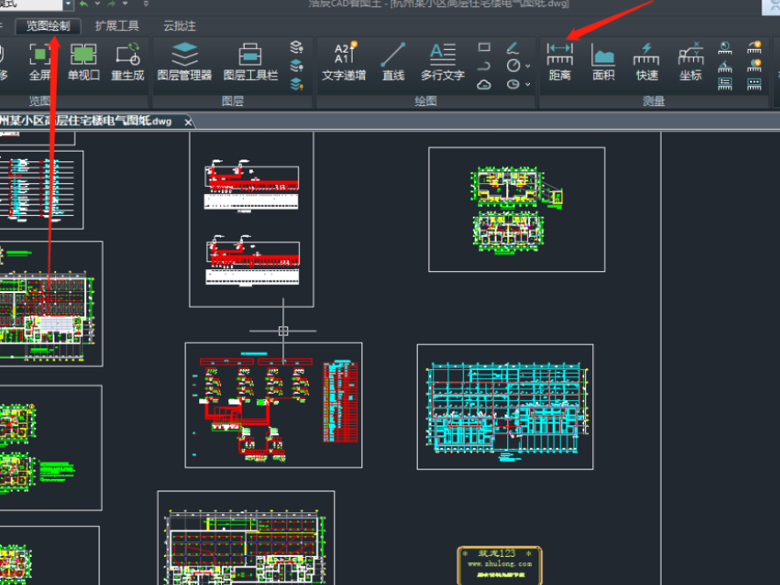
Task: Click the half-circle measure icon with orange badge
Action: (x=755, y=66)
